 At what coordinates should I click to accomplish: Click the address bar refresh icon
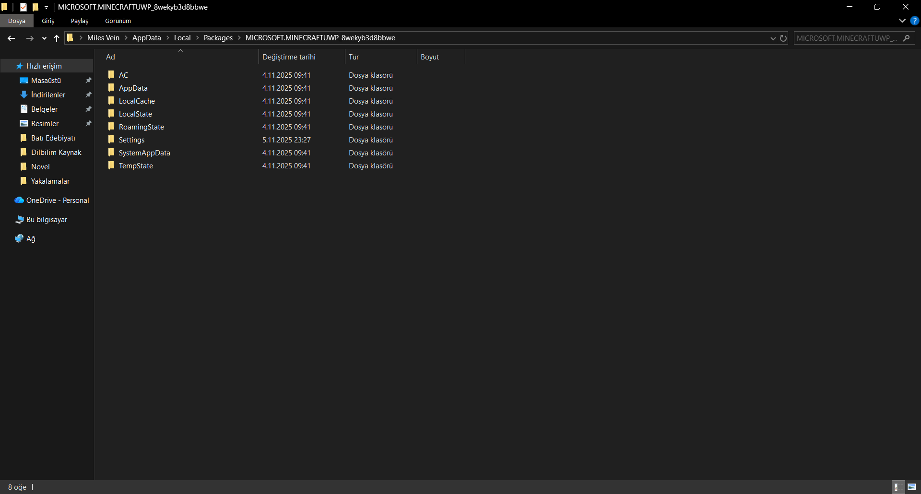tap(783, 38)
